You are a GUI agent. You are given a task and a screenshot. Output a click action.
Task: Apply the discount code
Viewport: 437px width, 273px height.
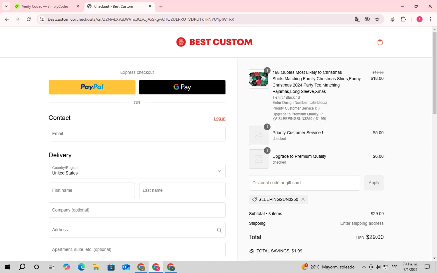(x=374, y=183)
